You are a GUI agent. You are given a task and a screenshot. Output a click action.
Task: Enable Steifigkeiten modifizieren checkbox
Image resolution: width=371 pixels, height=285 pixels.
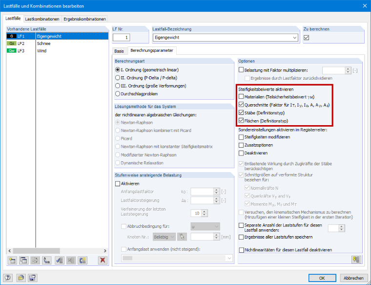coord(241,137)
